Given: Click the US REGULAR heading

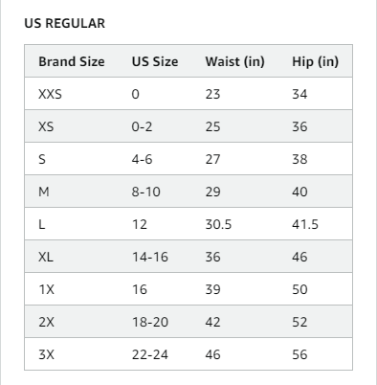Looking at the screenshot, I should click(65, 23).
